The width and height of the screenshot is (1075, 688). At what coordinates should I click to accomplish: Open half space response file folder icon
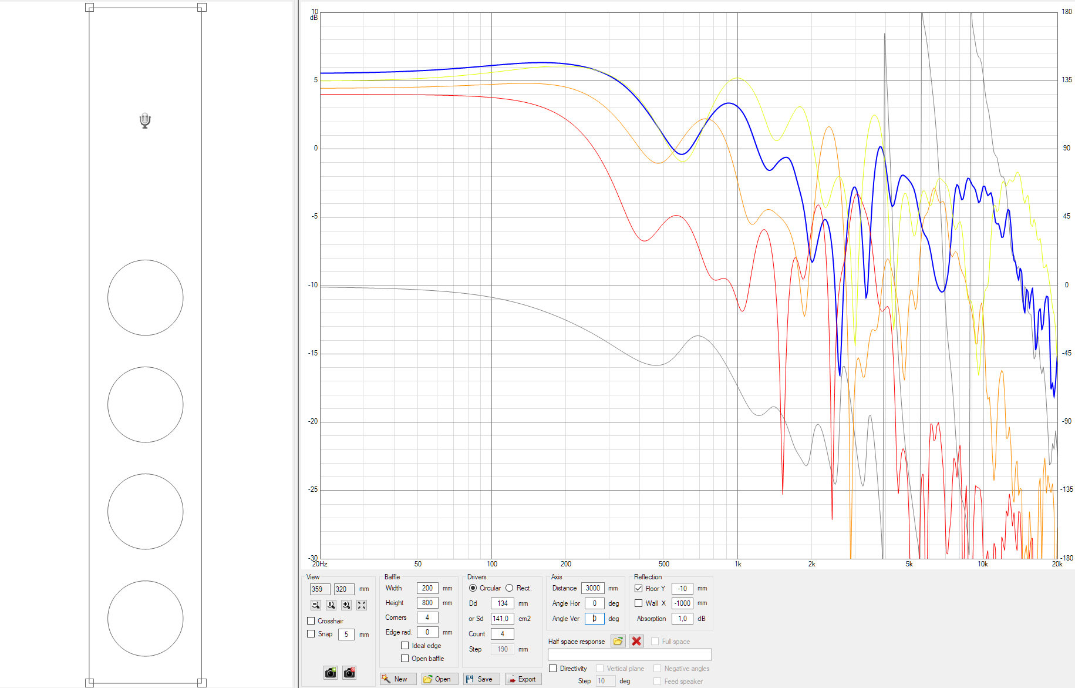(x=618, y=641)
